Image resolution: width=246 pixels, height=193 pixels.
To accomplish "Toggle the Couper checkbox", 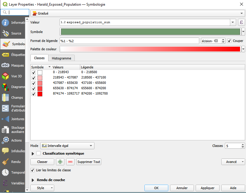I will 229,41.
